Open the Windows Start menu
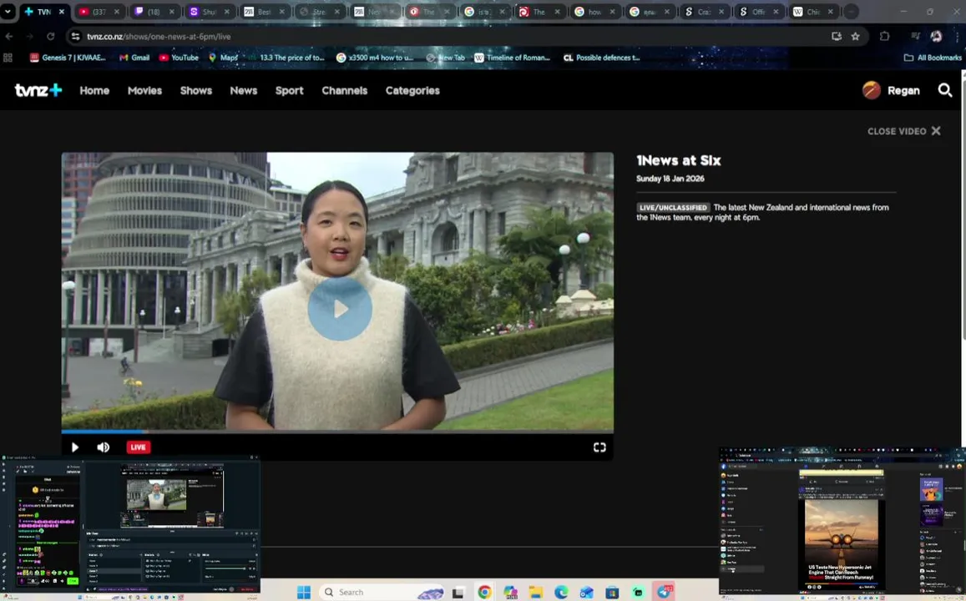966x601 pixels. tap(304, 593)
